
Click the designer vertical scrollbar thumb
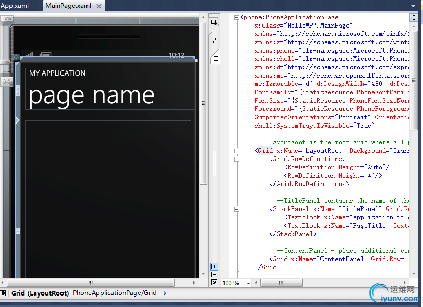click(203, 103)
